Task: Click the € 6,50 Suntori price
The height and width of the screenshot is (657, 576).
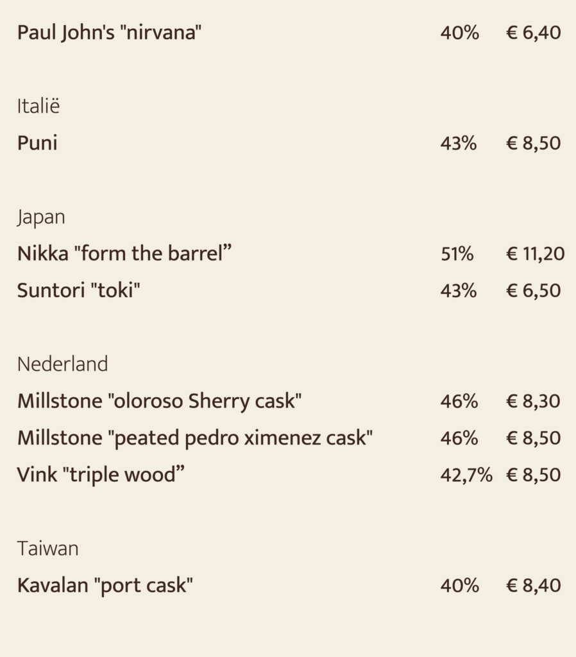Action: pos(533,291)
